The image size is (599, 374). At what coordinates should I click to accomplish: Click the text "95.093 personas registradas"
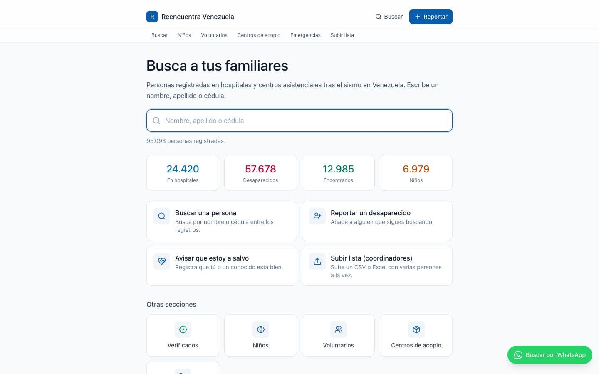click(x=185, y=141)
